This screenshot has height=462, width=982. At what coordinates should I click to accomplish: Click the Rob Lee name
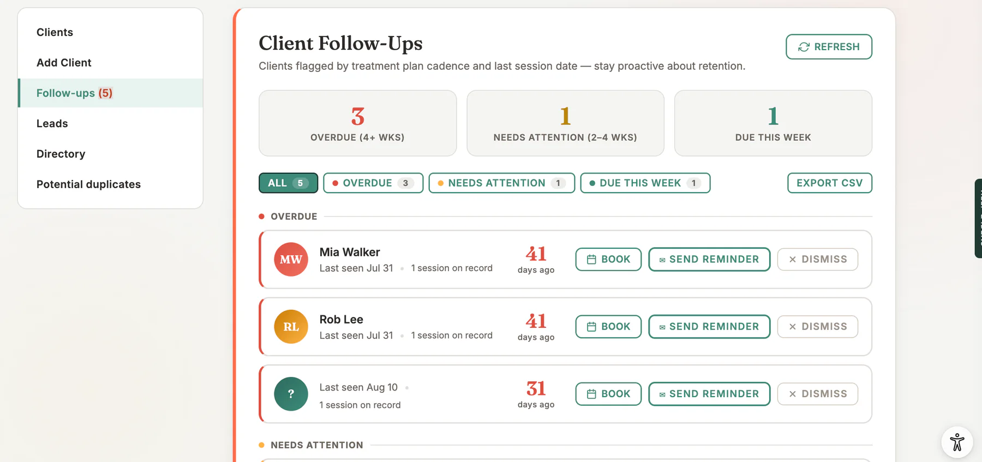(342, 319)
